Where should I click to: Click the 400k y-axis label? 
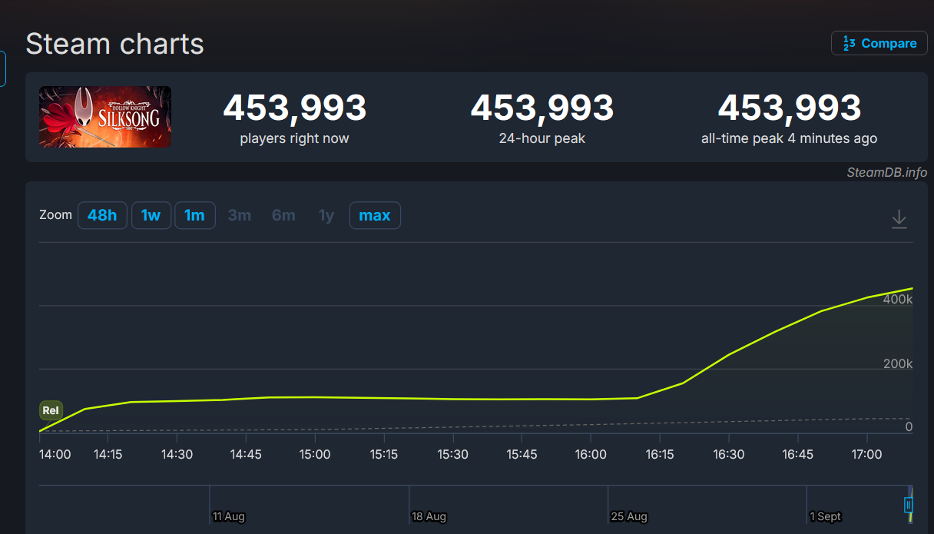(898, 299)
